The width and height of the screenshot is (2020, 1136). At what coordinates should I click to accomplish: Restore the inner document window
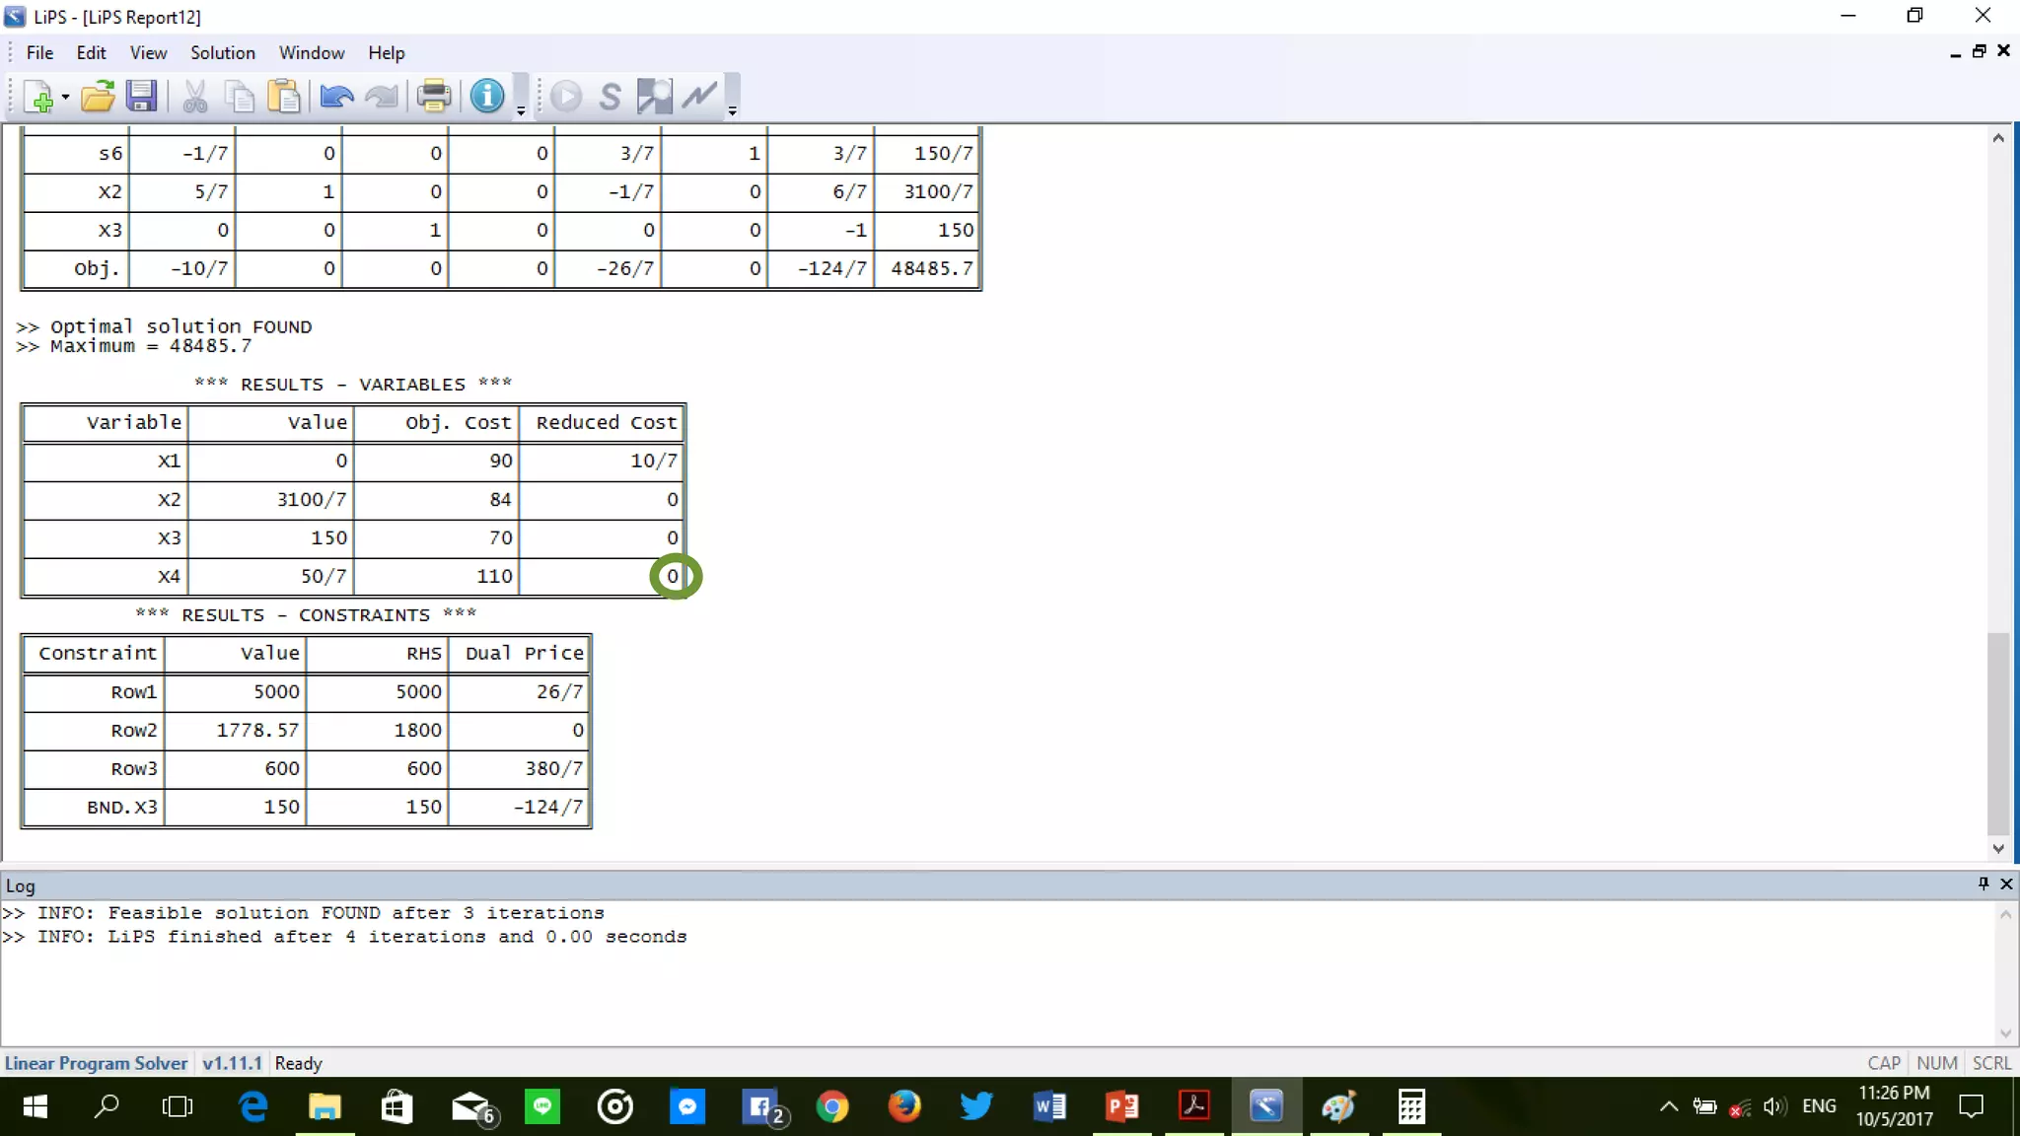click(x=1979, y=51)
